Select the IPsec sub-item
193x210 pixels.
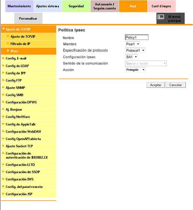coord(28,51)
